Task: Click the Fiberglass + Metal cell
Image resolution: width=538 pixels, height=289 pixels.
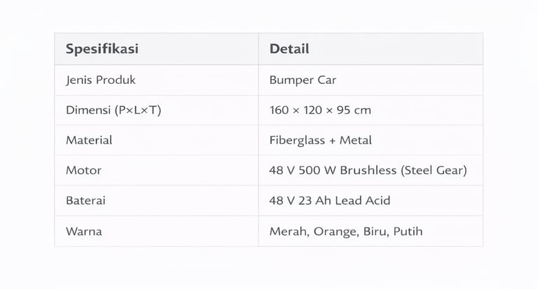Action: 320,140
